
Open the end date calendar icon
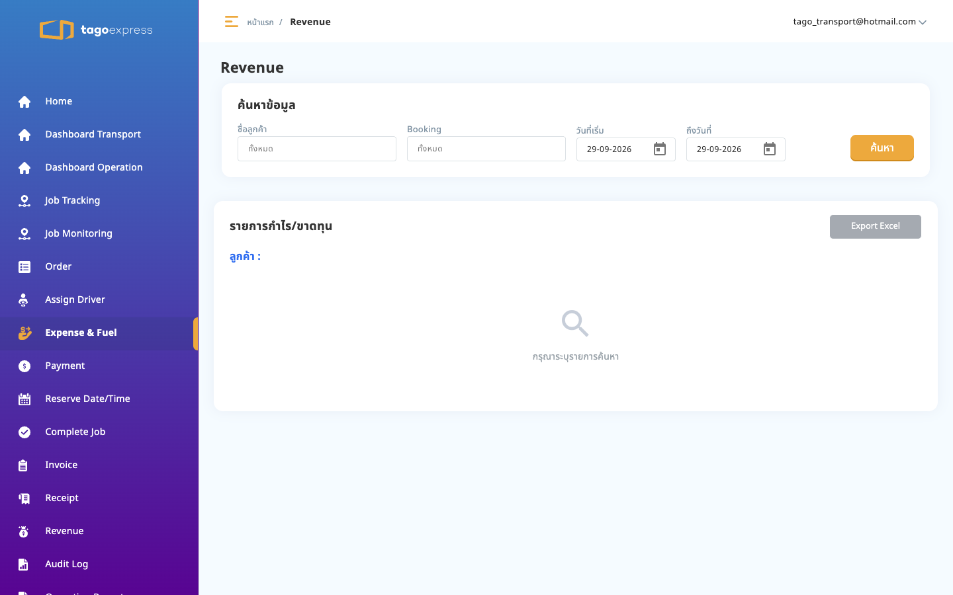pos(770,149)
